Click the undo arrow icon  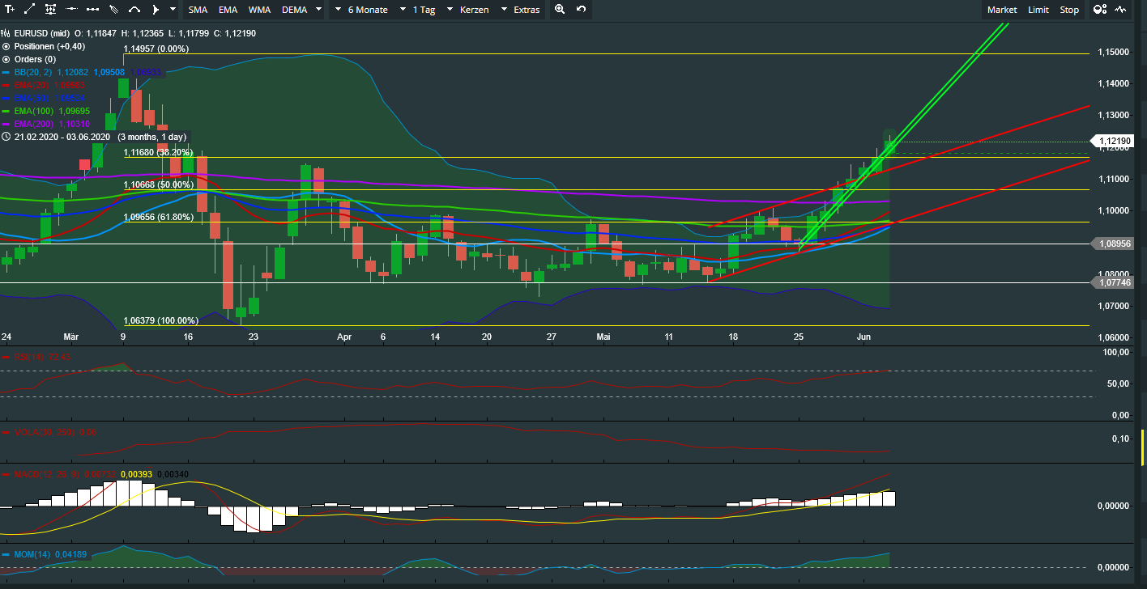[581, 10]
